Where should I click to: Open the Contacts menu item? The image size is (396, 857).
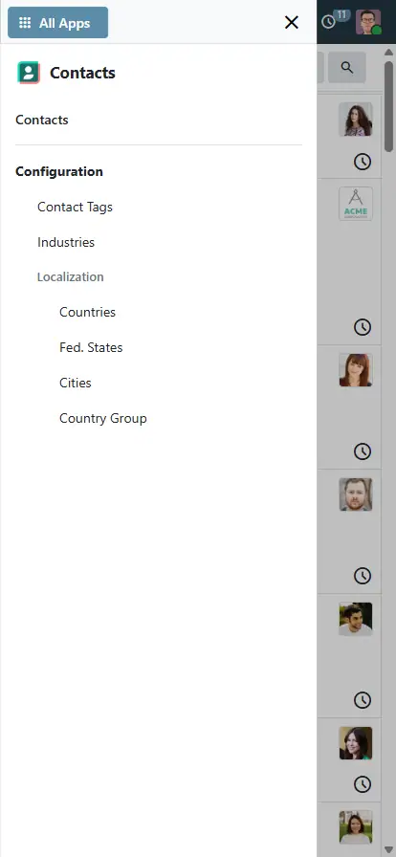(x=42, y=120)
